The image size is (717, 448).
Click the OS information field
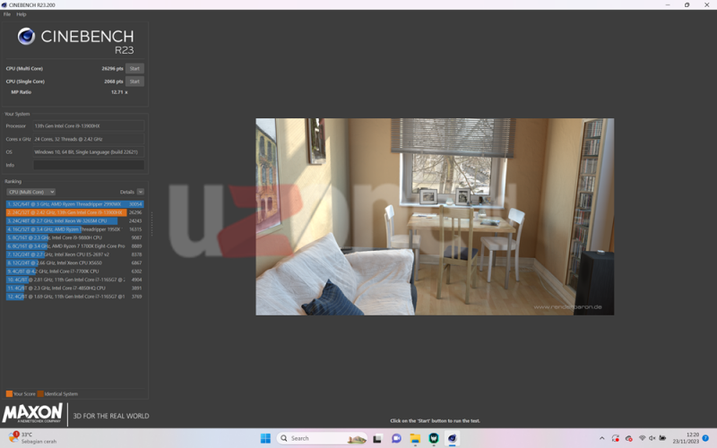pos(89,151)
